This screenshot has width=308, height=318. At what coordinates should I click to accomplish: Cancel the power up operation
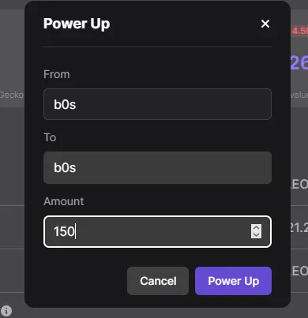point(158,281)
